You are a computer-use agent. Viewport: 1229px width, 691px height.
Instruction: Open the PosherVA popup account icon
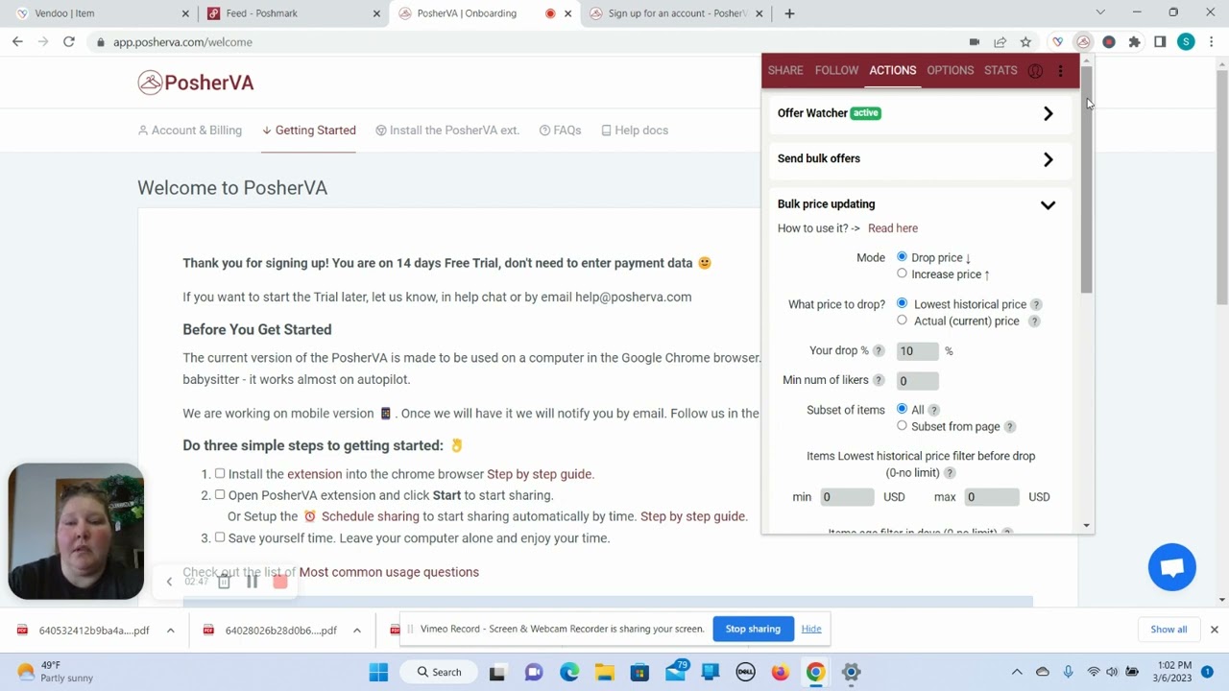point(1035,71)
